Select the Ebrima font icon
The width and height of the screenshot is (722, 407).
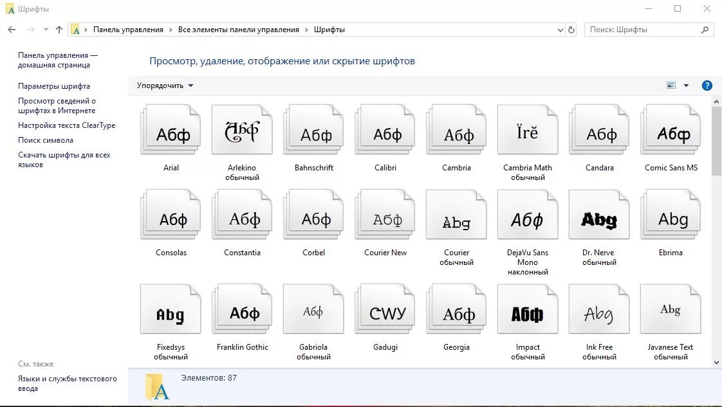[x=671, y=214]
